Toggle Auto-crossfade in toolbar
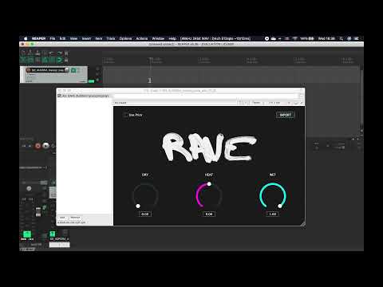 click(23, 60)
